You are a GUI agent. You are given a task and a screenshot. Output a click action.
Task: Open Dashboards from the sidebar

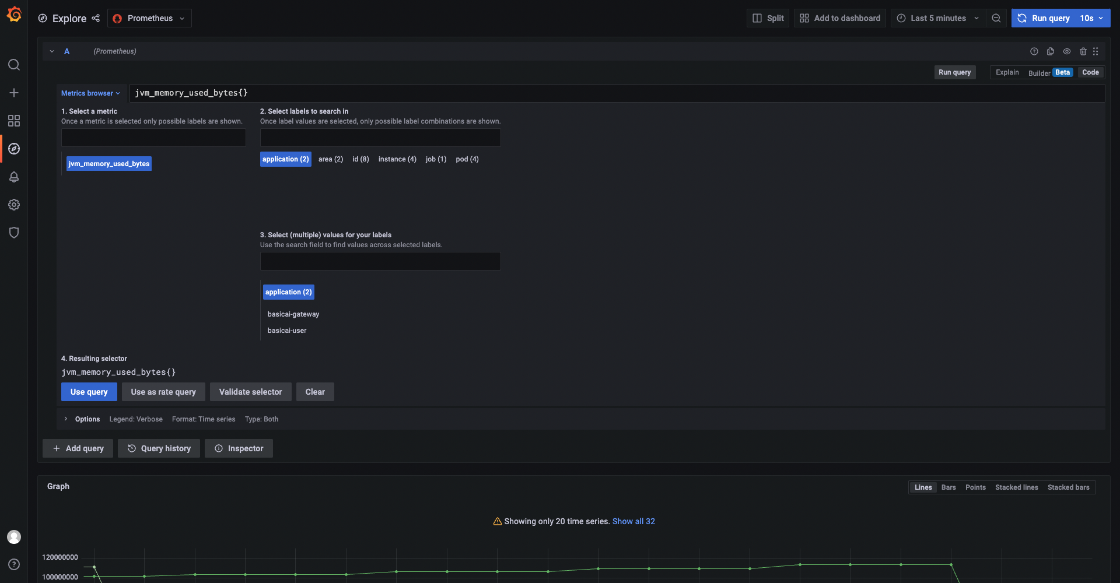14,121
